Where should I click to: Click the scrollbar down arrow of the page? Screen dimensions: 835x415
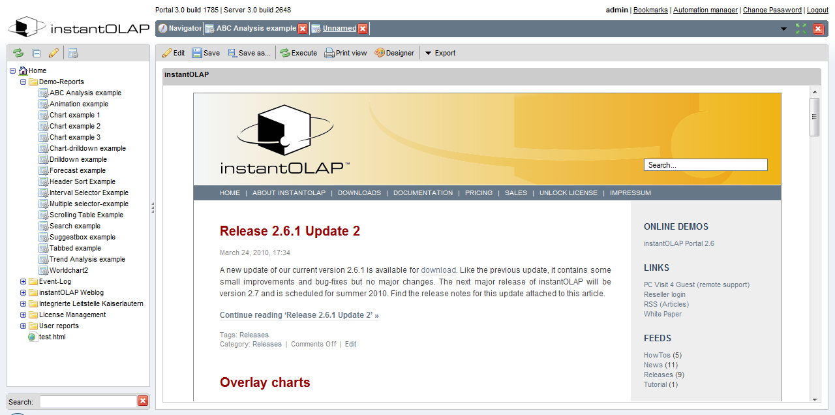coord(815,399)
